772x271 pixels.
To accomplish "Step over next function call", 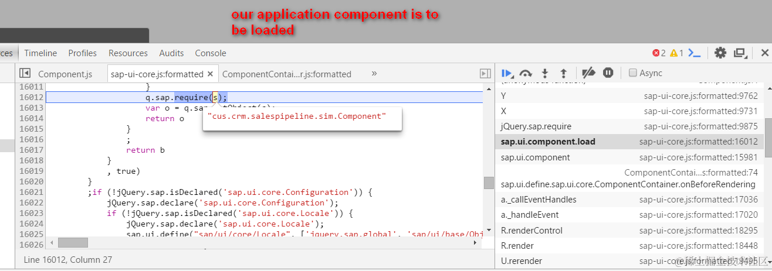I will tap(526, 73).
